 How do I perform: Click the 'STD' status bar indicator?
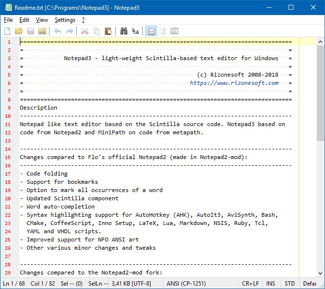tap(290, 283)
